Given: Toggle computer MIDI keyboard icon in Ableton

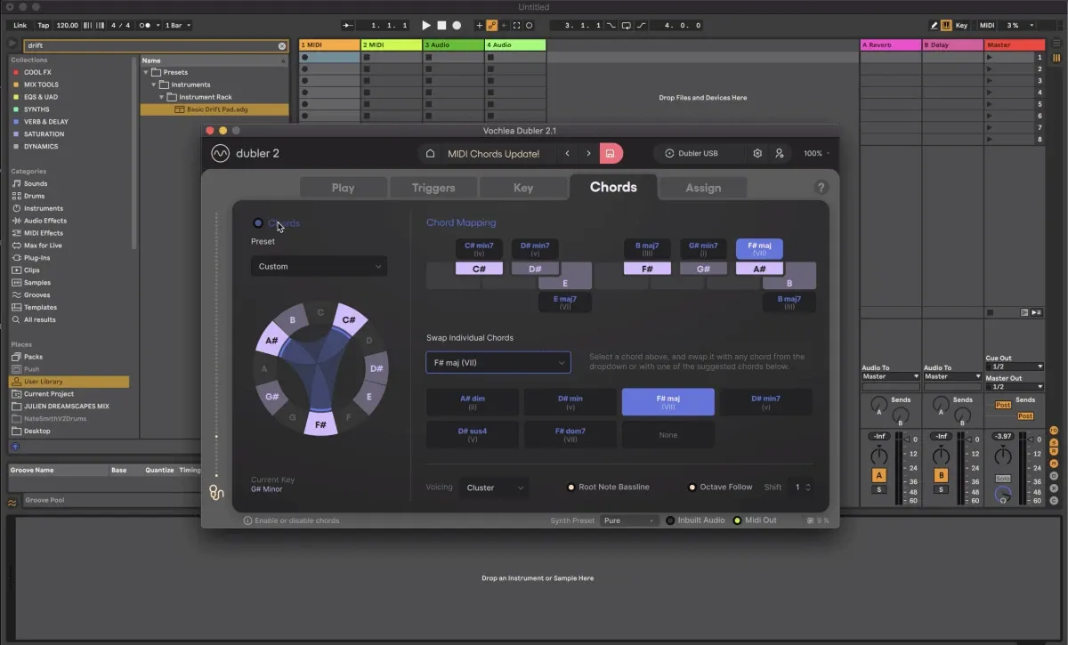Looking at the screenshot, I should (946, 26).
